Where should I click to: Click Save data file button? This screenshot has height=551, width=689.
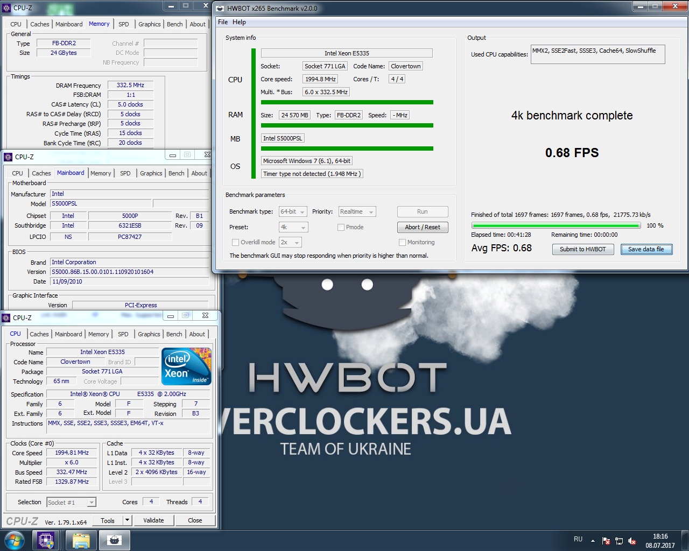(x=646, y=249)
